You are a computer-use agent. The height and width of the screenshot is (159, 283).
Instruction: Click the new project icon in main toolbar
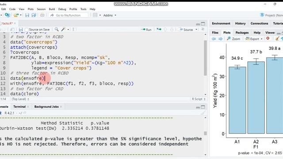tap(8, 15)
